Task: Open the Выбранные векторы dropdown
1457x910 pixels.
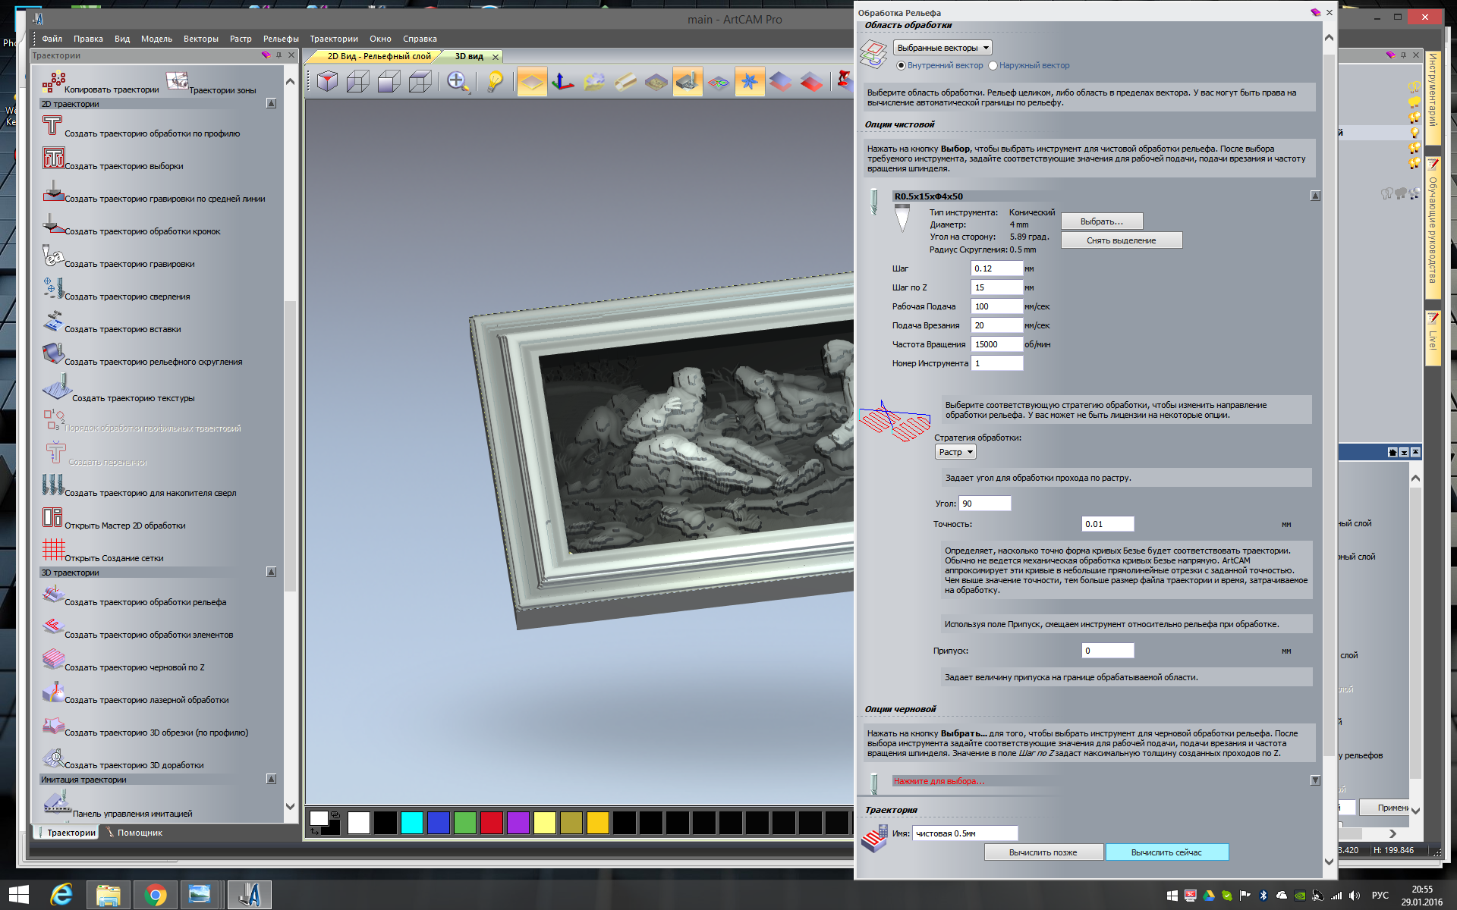Action: pyautogui.click(x=942, y=48)
